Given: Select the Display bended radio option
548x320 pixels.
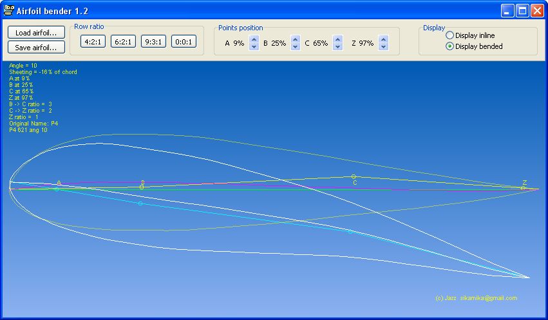Looking at the screenshot, I should tap(449, 46).
